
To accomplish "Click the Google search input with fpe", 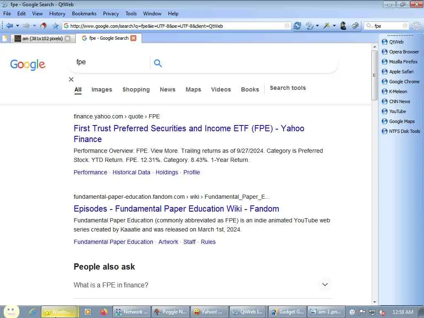I will coord(111,62).
